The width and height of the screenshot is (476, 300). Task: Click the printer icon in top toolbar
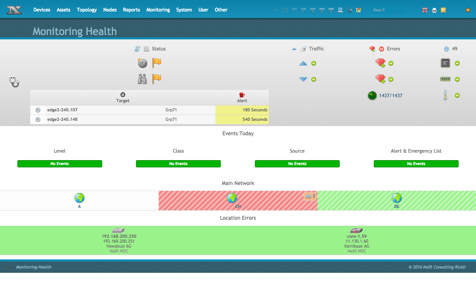click(x=434, y=10)
